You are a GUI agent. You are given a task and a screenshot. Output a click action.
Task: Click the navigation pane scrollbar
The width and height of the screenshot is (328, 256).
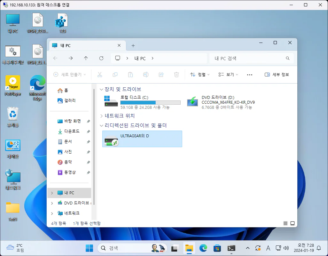(x=94, y=147)
